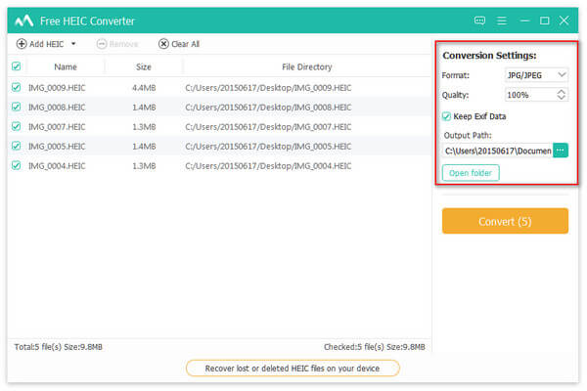Select the IMG_0008.HEIC file name
Screen dimensions: 587x391
click(57, 108)
